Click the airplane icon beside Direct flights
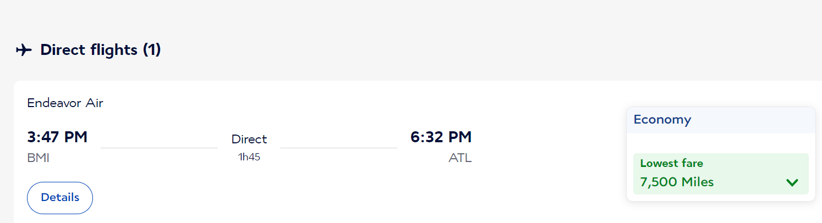The width and height of the screenshot is (822, 223). (24, 50)
